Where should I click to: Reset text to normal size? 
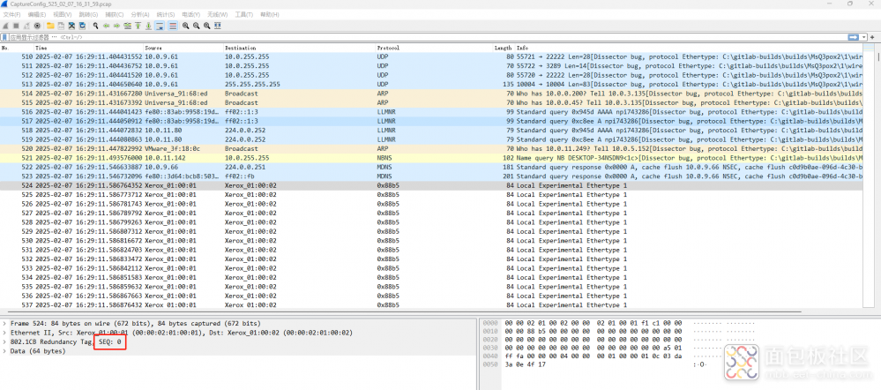[x=206, y=26]
